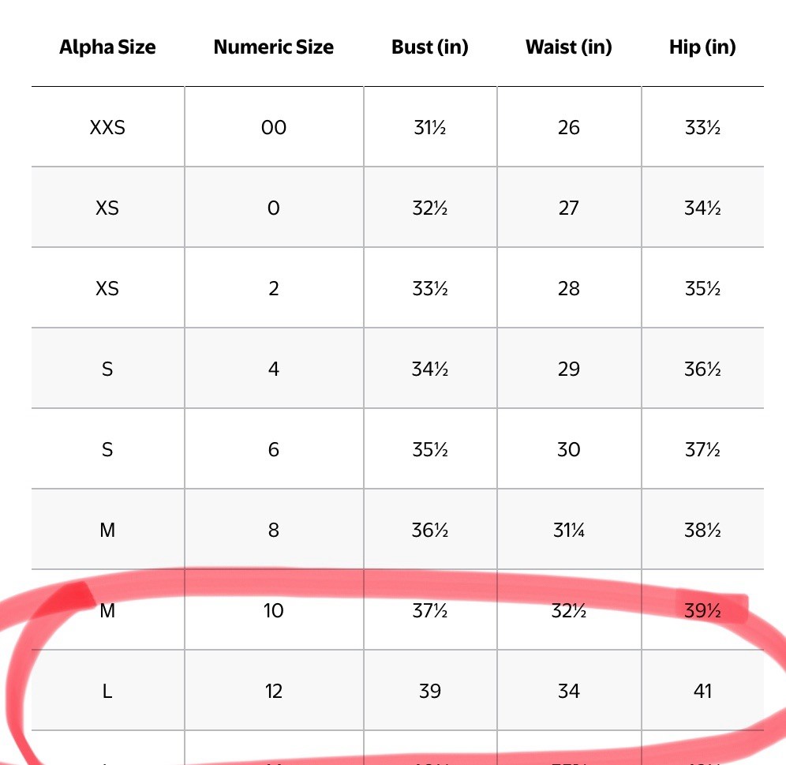This screenshot has height=765, width=786.
Task: Select bust value 39 cell
Action: pos(430,692)
